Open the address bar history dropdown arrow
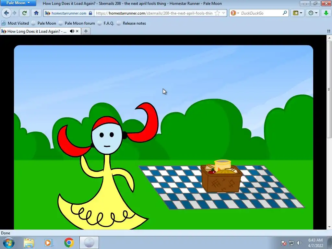This screenshot has width=332, height=249. tap(224, 13)
